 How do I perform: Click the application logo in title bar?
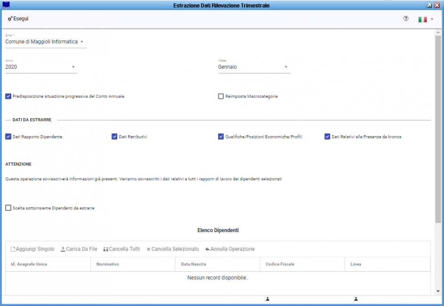6,5
